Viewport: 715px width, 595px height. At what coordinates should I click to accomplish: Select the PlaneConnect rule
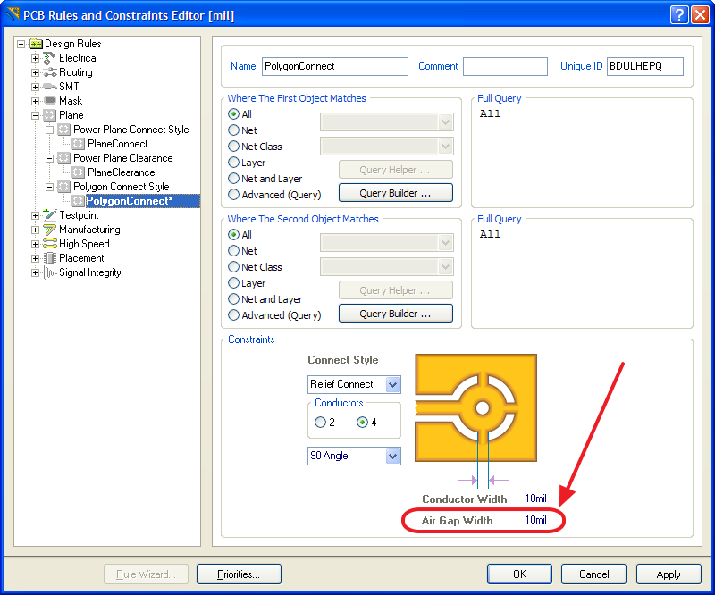point(118,144)
